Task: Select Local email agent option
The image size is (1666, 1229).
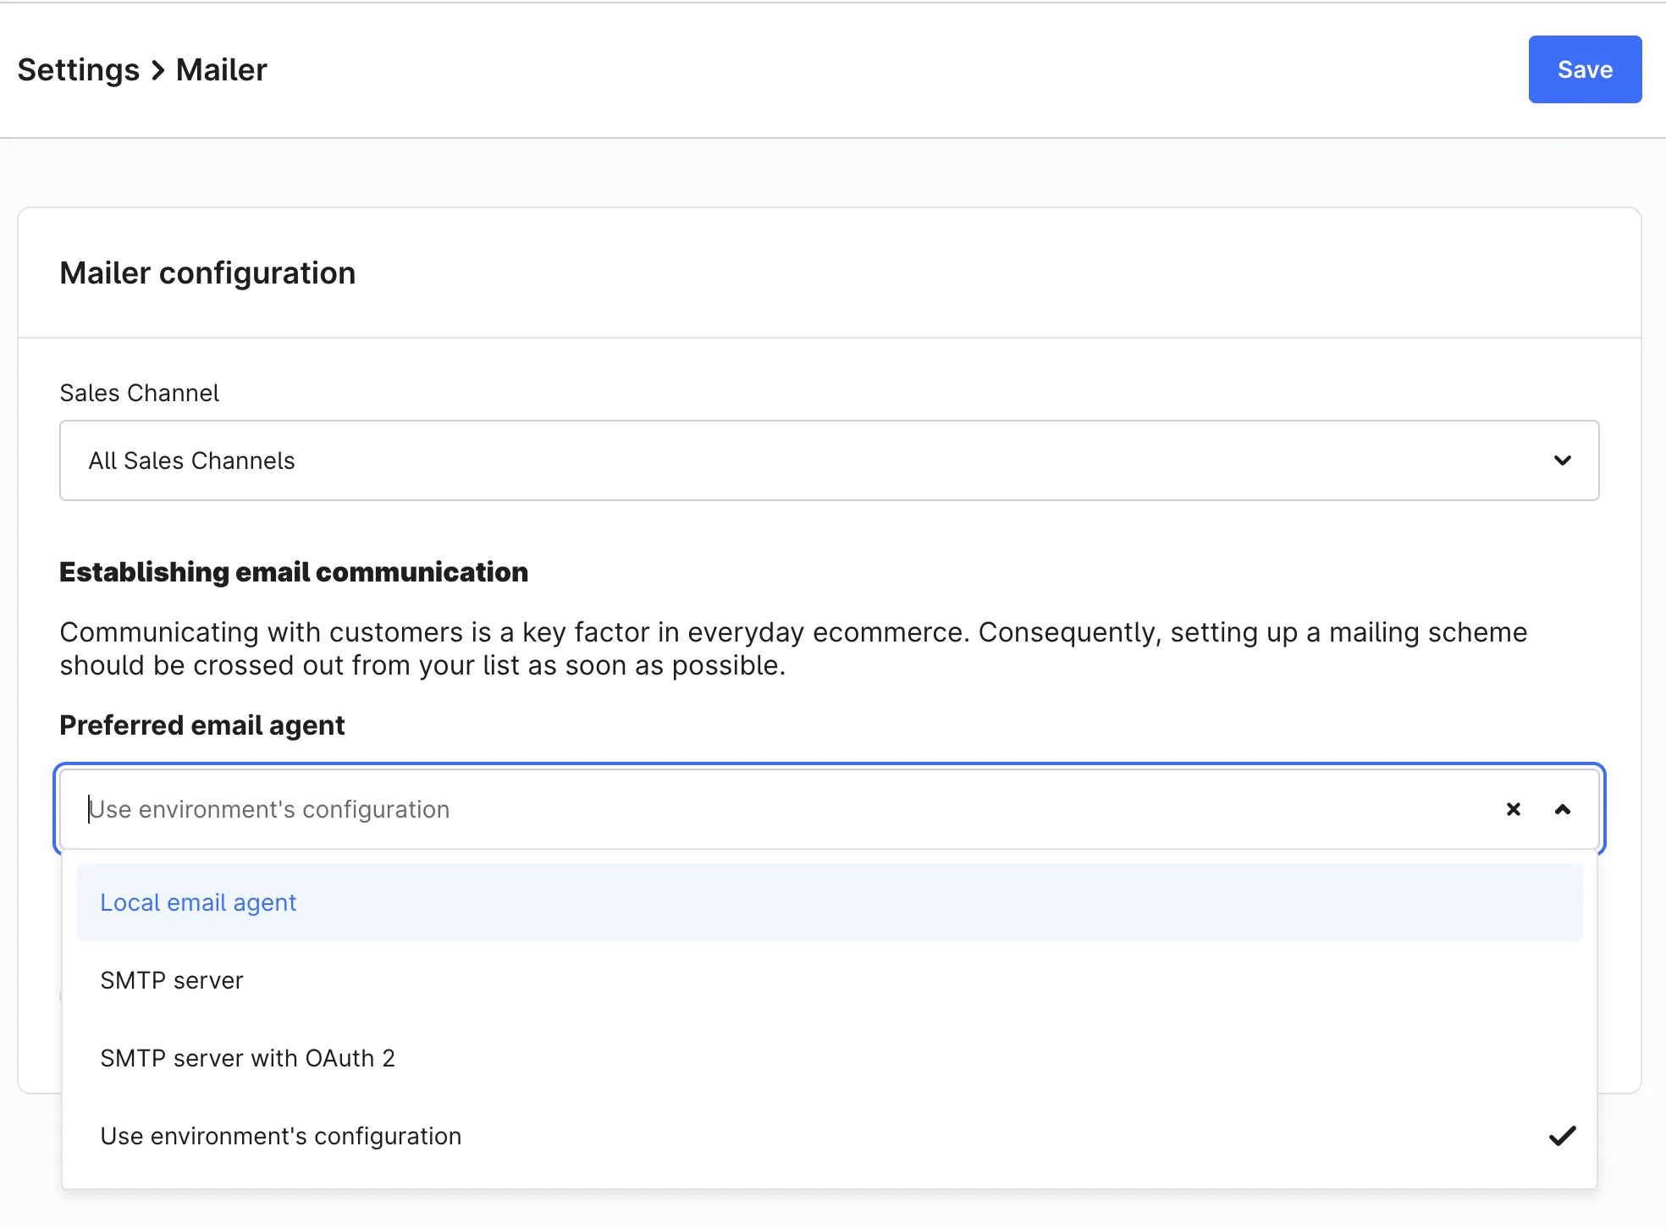Action: 198,902
